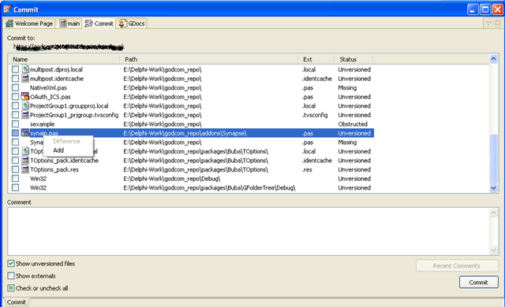Check the synaip.pas checkbox
The width and height of the screenshot is (505, 307).
tap(15, 133)
